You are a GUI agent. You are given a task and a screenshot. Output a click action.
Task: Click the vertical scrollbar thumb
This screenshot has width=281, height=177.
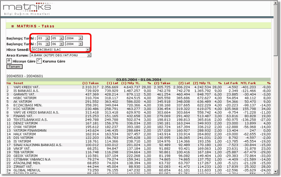pyautogui.click(x=275, y=30)
